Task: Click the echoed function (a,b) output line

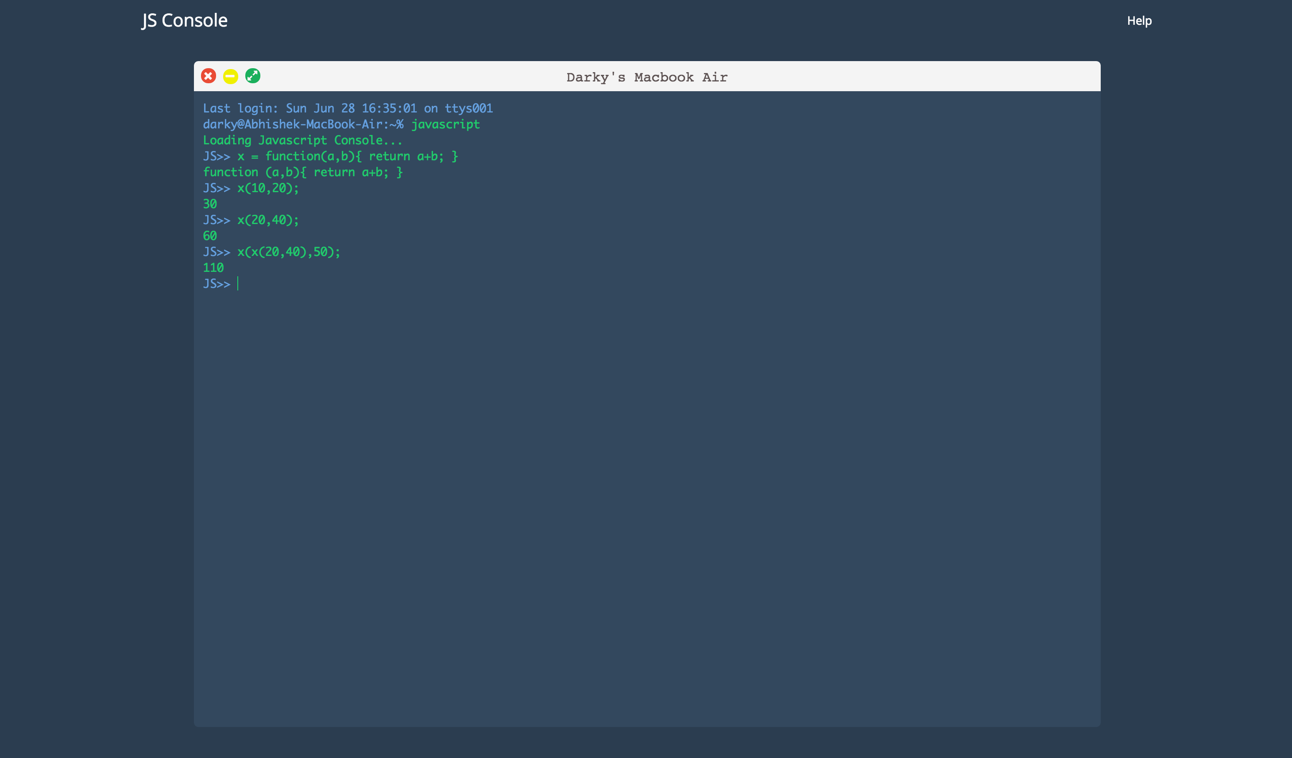Action: click(x=302, y=172)
